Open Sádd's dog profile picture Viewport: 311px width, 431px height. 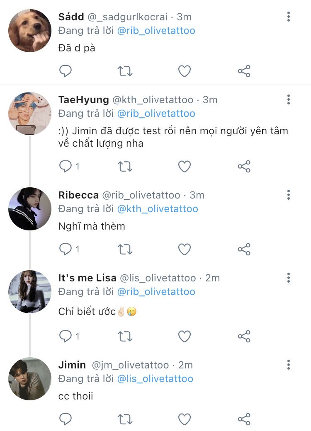(x=30, y=31)
